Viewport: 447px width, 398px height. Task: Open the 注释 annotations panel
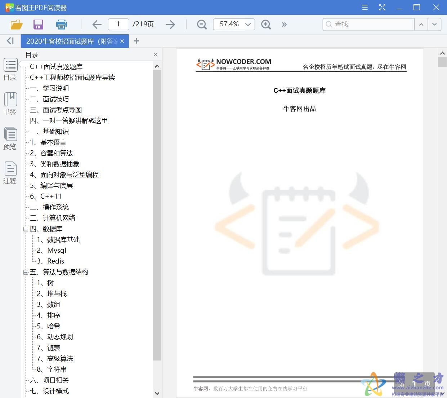click(10, 173)
